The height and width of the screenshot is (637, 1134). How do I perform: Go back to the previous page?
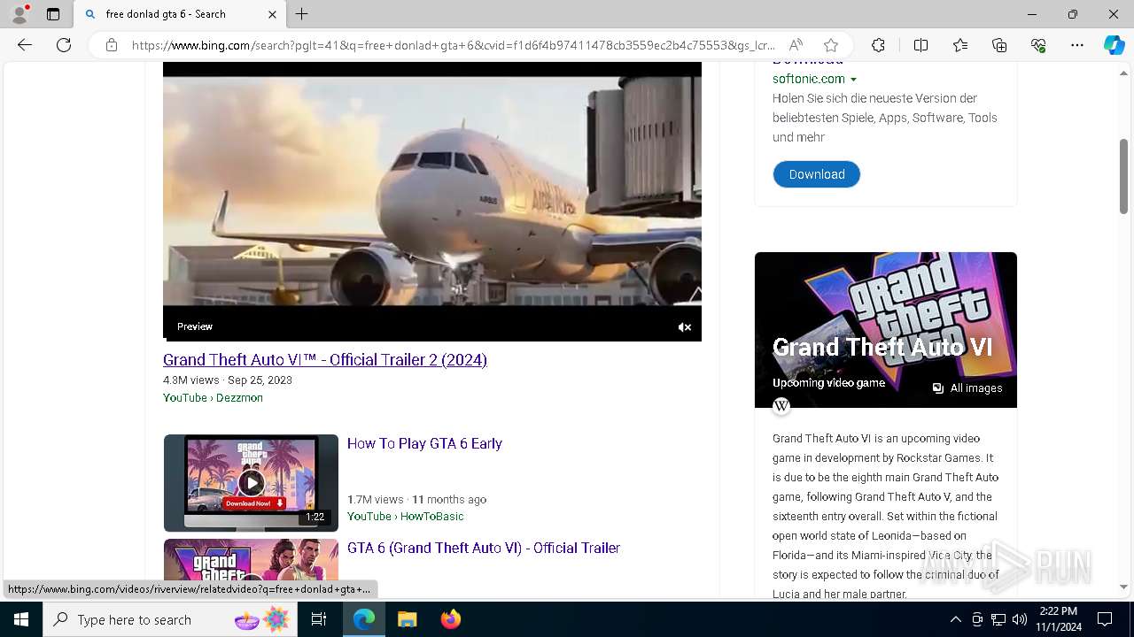tap(25, 45)
